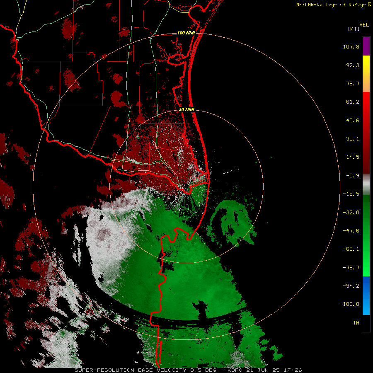Image resolution: width=373 pixels, height=373 pixels.
Task: Click the 92.3 legend value
Action: click(x=353, y=65)
